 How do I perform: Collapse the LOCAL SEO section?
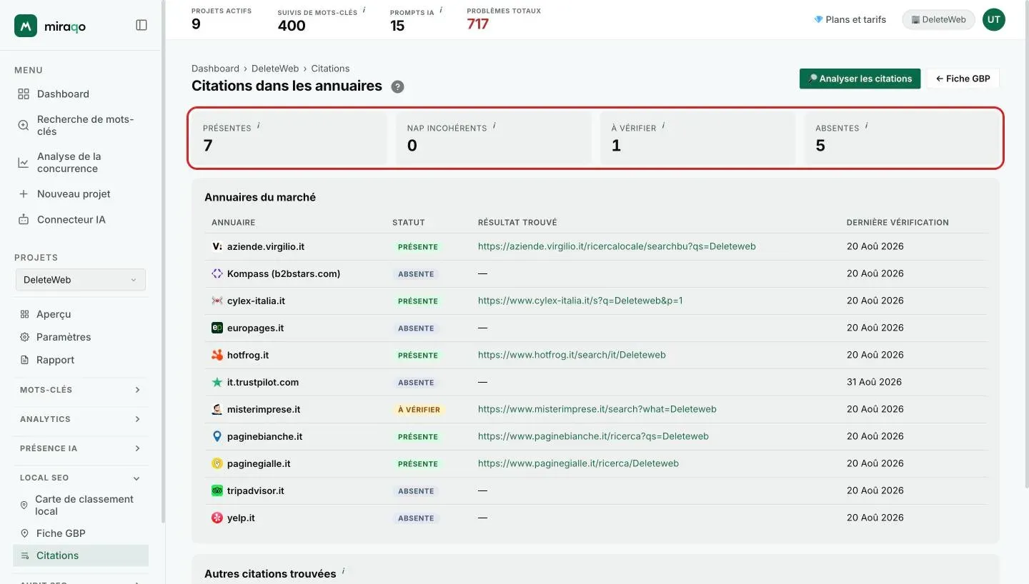tap(80, 478)
